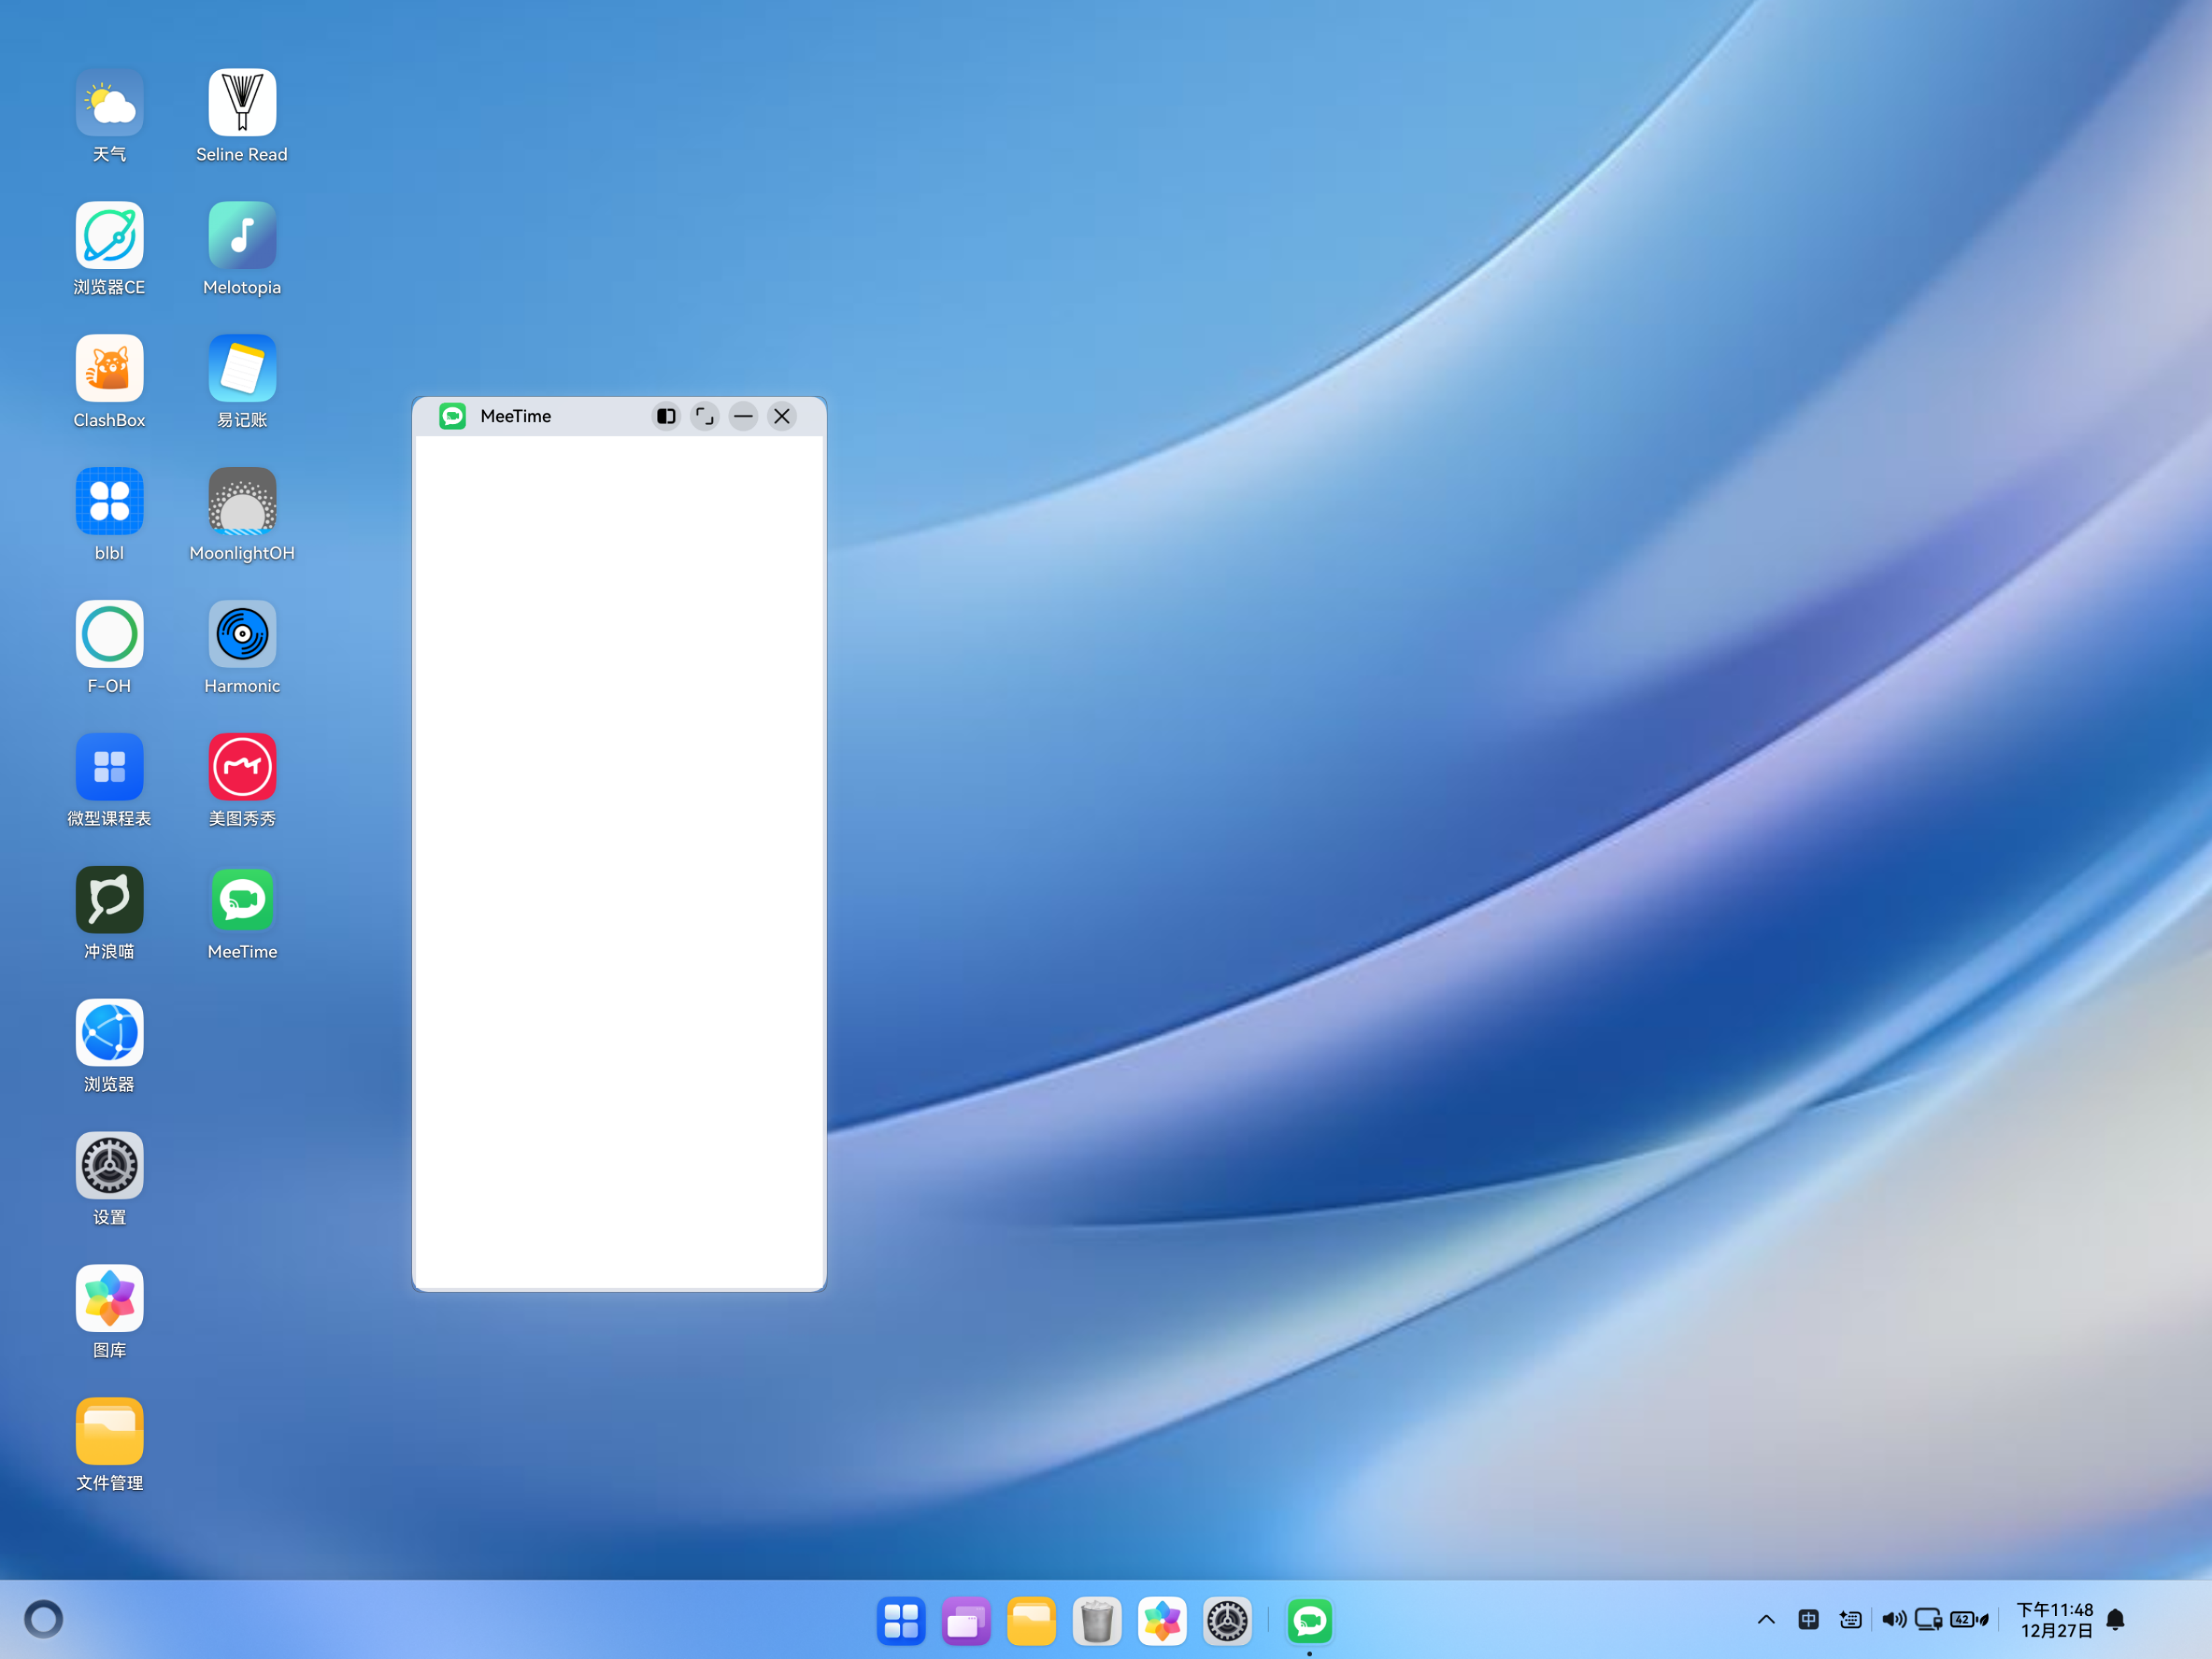This screenshot has width=2212, height=1659.
Task: Open Gallery from the dock
Action: (1162, 1621)
